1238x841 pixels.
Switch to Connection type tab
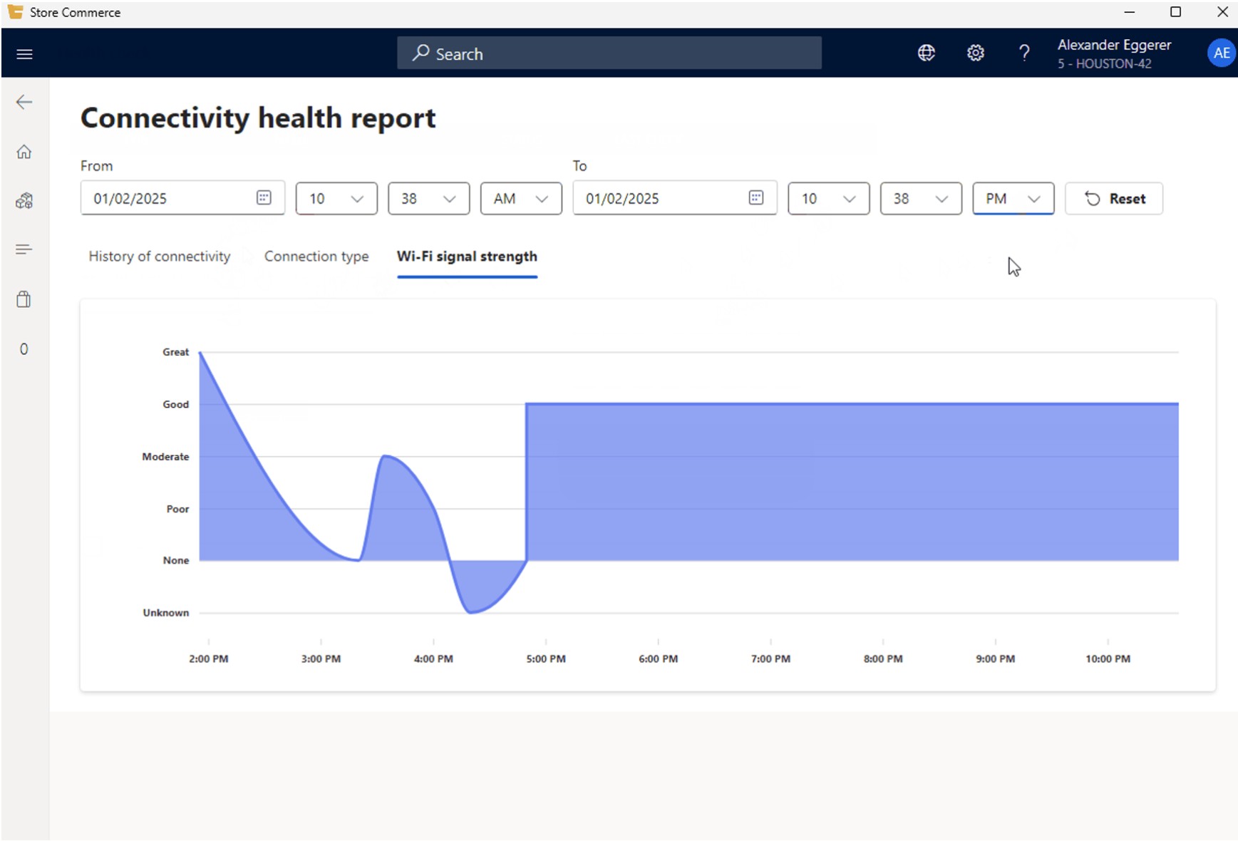[316, 257]
